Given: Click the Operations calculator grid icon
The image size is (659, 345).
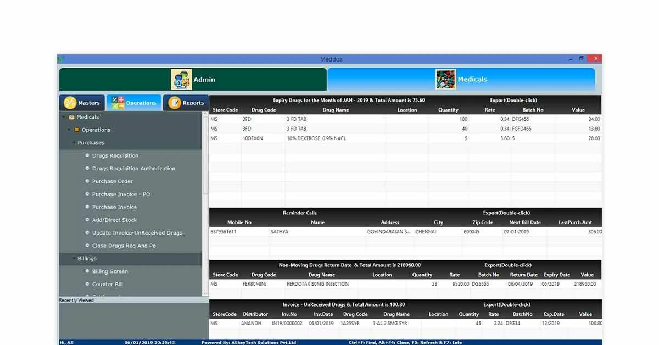Looking at the screenshot, I should pyautogui.click(x=118, y=102).
